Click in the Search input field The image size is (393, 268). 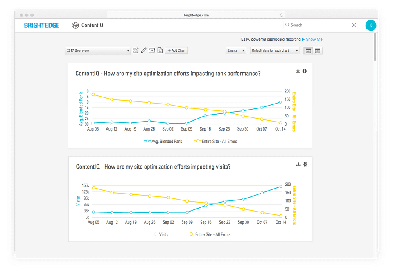click(321, 25)
